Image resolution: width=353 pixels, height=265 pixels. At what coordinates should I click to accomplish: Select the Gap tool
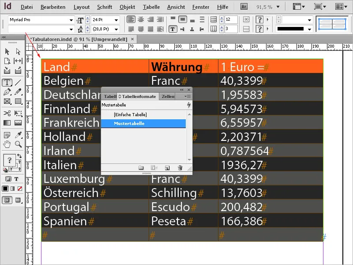click(x=18, y=61)
